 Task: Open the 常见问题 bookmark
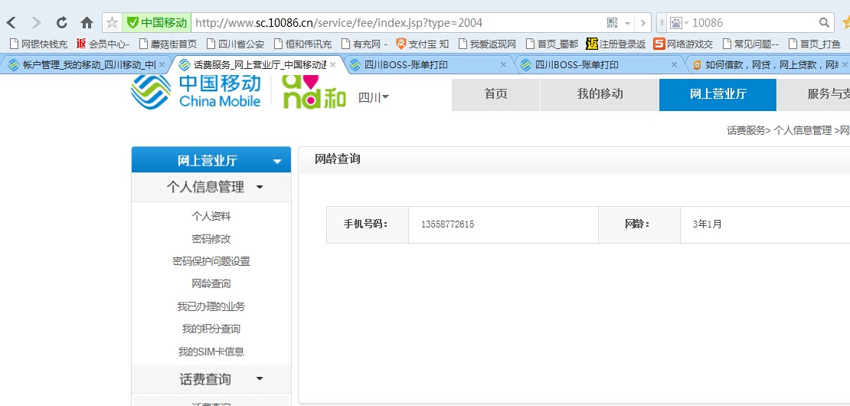coord(750,44)
